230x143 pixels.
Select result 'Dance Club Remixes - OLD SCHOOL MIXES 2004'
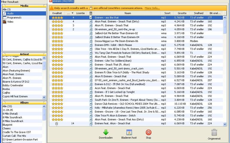pyautogui.click(x=136, y=104)
